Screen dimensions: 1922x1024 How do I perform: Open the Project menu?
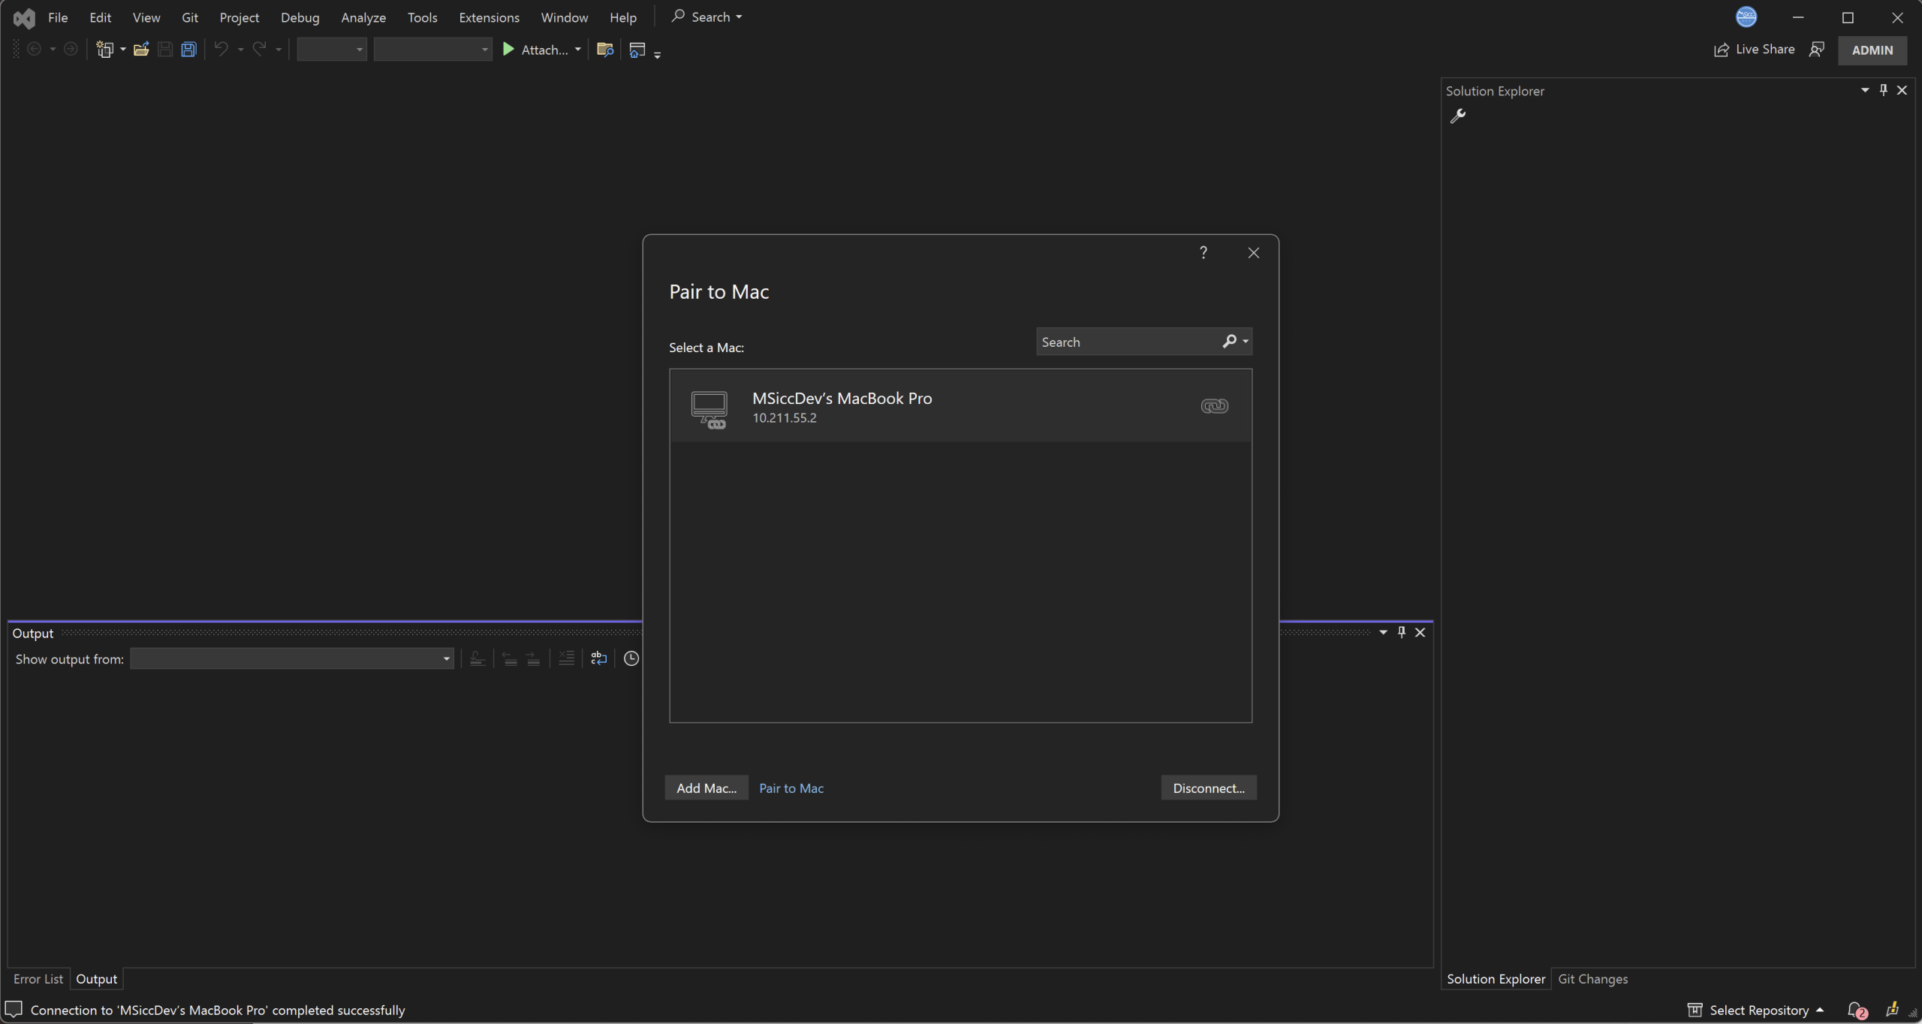click(x=239, y=17)
